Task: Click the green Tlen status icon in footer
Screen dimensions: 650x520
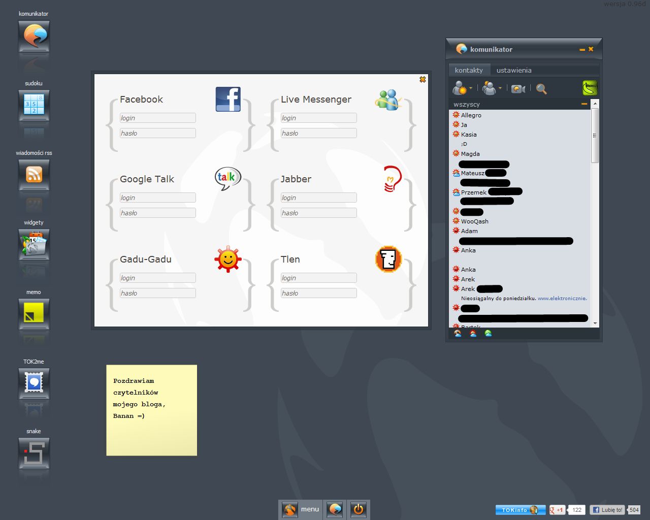Action: tap(488, 334)
